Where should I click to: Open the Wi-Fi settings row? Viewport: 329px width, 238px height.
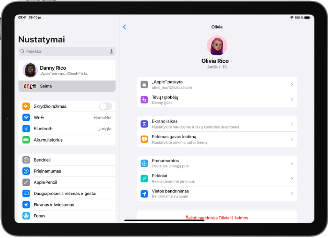pos(67,118)
